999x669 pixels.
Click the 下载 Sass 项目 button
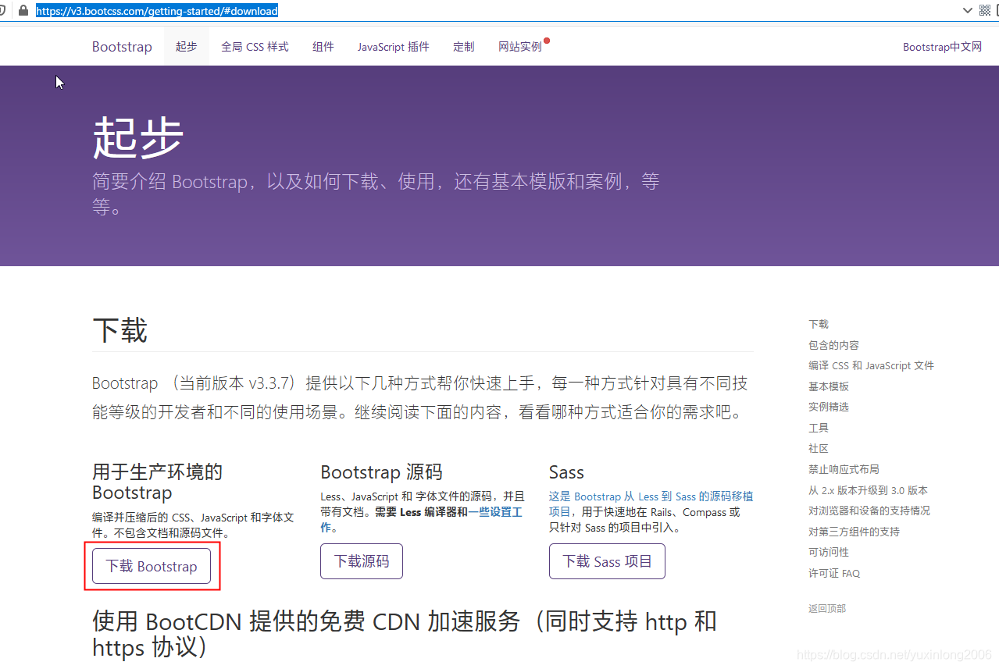(x=606, y=560)
